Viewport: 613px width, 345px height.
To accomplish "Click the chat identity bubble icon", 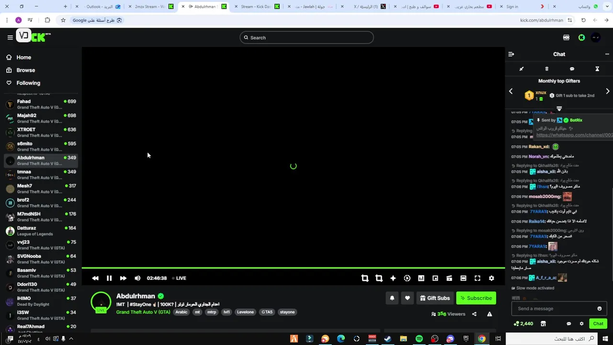I will tap(569, 323).
